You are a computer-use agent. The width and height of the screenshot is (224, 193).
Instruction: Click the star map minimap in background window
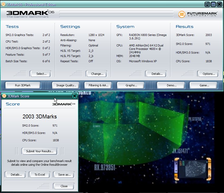[x=193, y=169]
